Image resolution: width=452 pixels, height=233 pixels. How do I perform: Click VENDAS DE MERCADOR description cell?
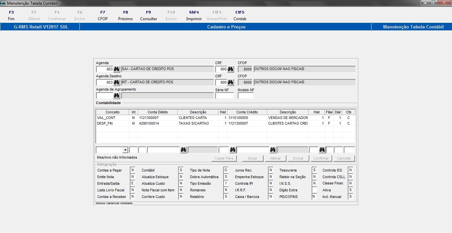click(287, 118)
